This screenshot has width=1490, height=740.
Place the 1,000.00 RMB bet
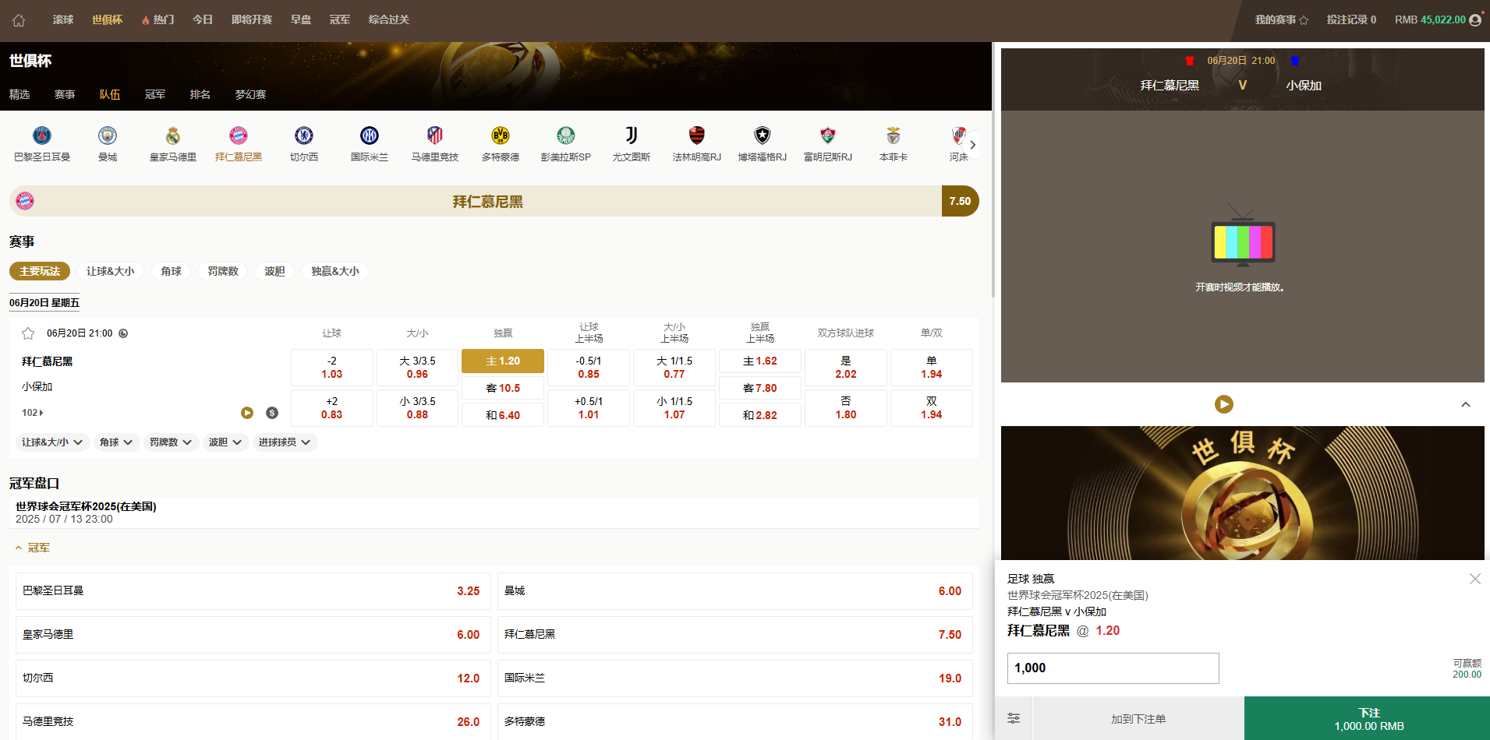click(x=1367, y=718)
